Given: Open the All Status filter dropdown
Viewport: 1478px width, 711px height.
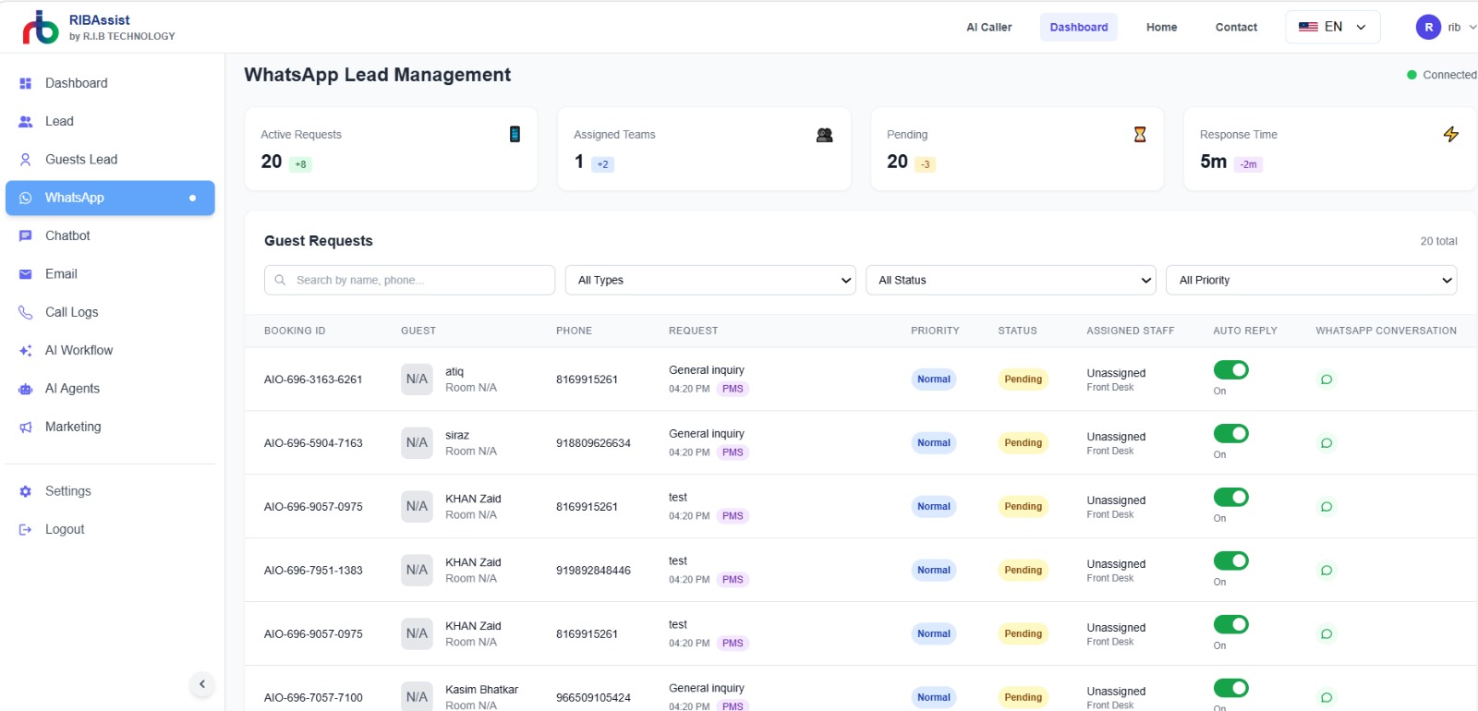Looking at the screenshot, I should click(1012, 280).
